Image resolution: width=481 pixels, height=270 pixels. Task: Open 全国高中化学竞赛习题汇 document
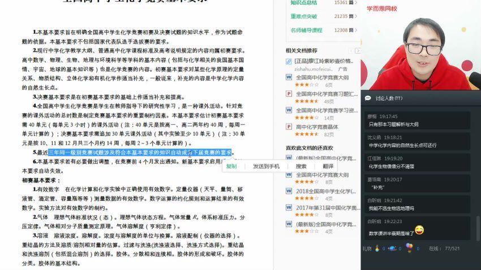(327, 94)
